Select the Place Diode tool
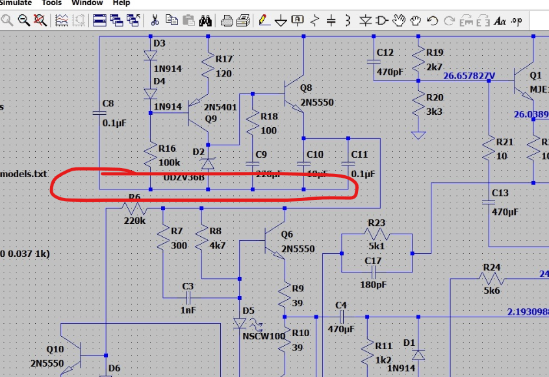 pos(365,21)
